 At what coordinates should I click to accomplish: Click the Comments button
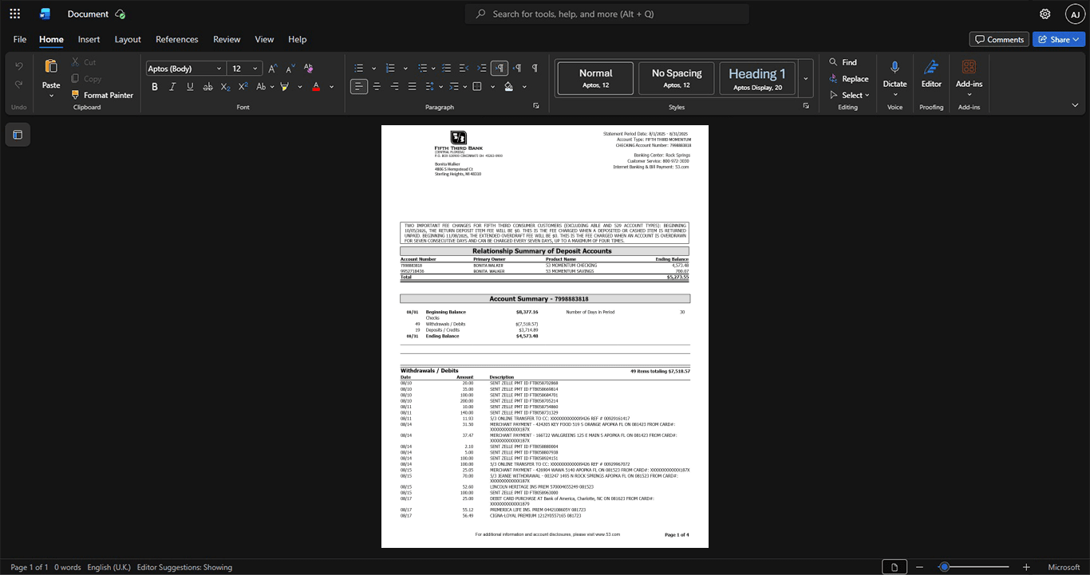999,39
